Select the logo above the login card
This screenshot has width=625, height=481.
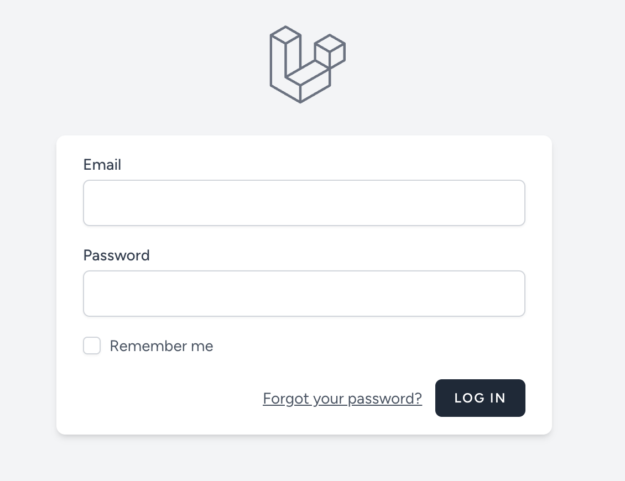307,64
